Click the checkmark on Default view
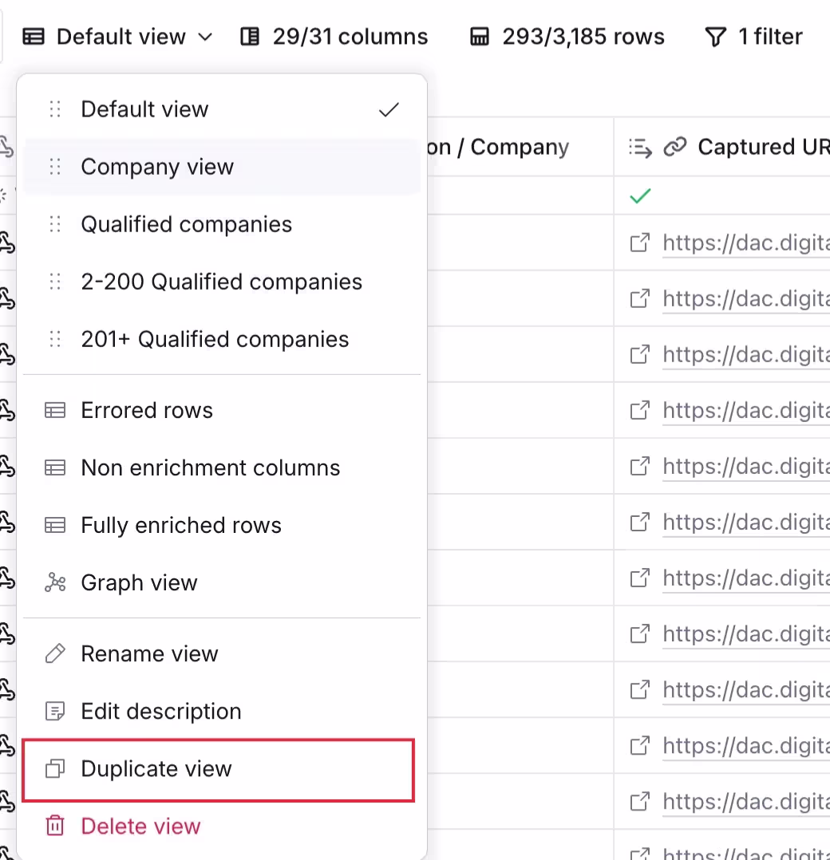830x860 pixels. click(x=389, y=110)
